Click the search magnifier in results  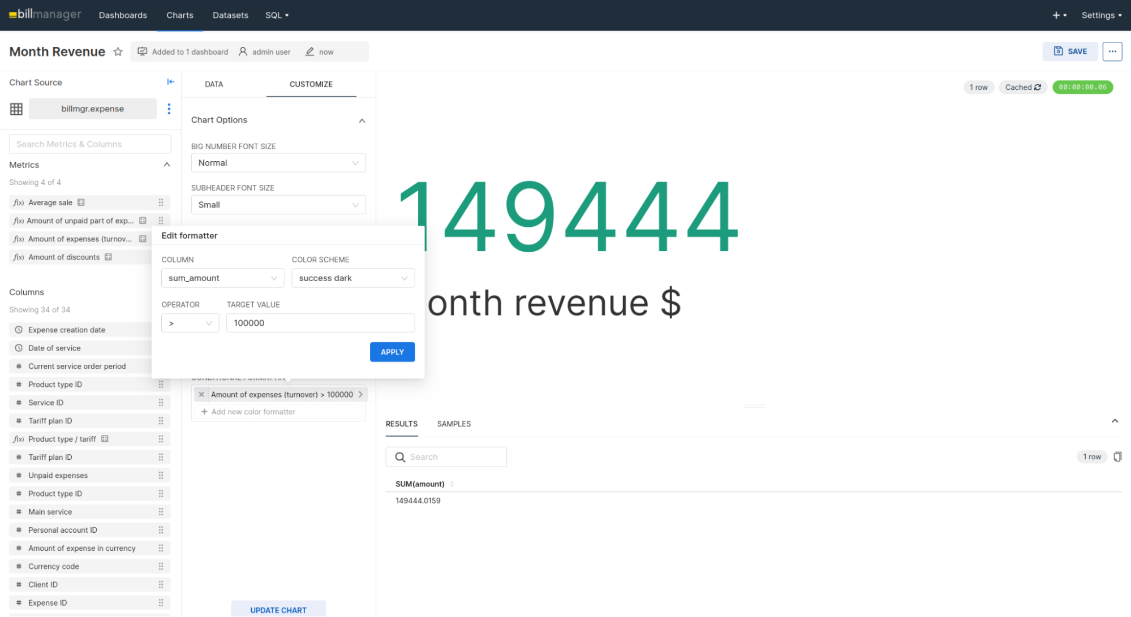(400, 457)
